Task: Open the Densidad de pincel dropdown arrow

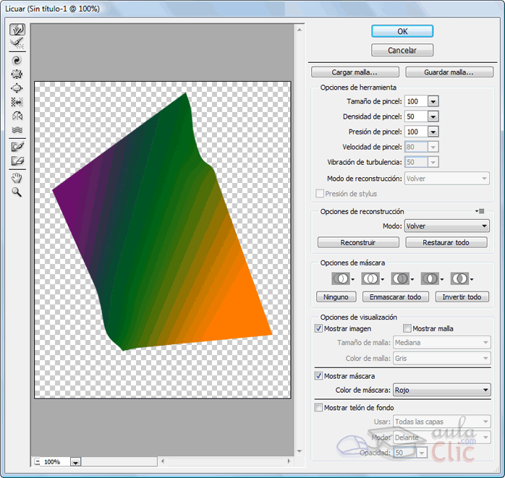Action: coord(433,116)
